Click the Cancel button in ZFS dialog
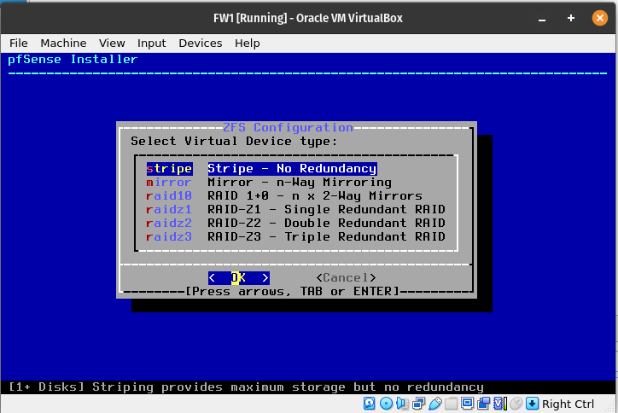The height and width of the screenshot is (413, 618). click(x=346, y=278)
